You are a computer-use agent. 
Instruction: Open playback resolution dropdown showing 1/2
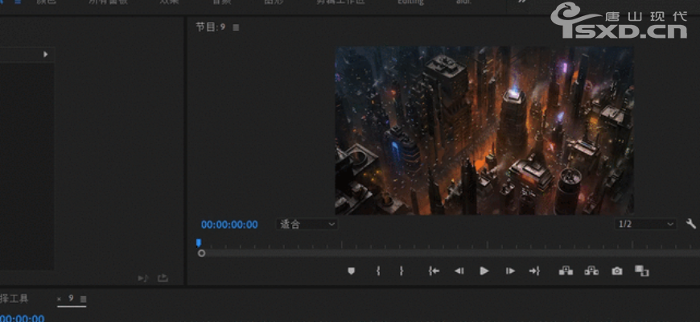pos(645,225)
